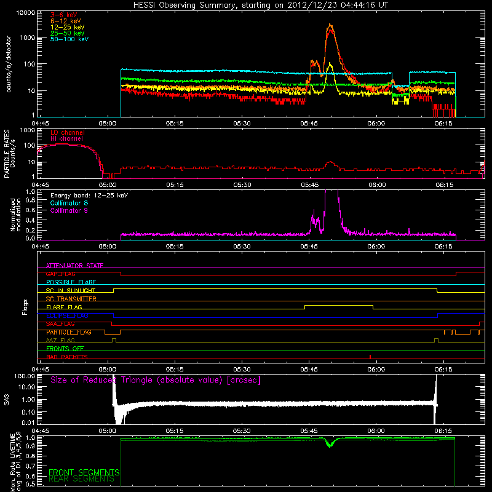Click the SAA_FLAG label
The width and height of the screenshot is (492, 492).
60,324
